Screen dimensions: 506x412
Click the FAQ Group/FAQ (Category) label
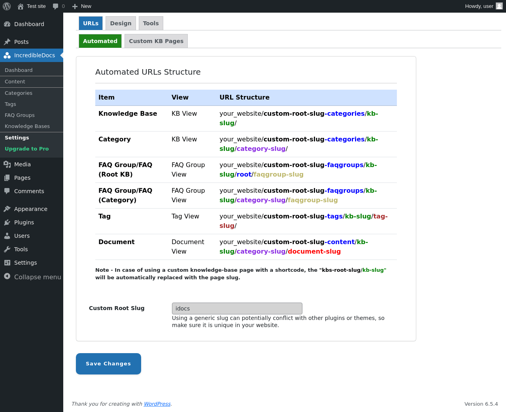coord(125,196)
